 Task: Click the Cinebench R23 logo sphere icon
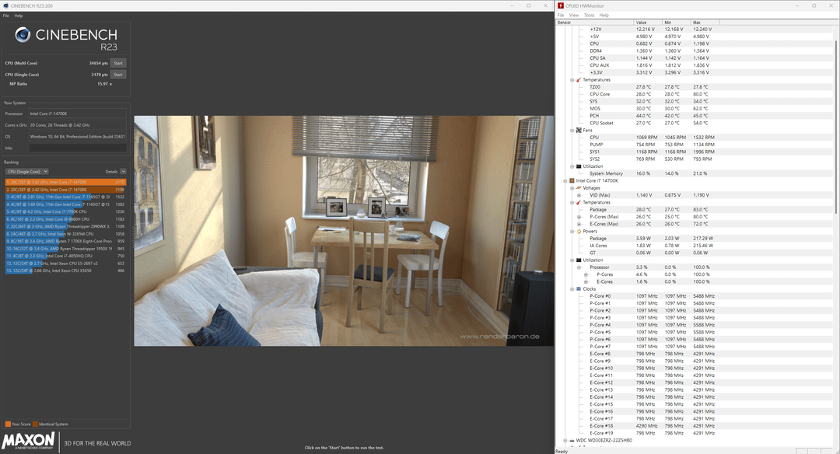click(23, 35)
